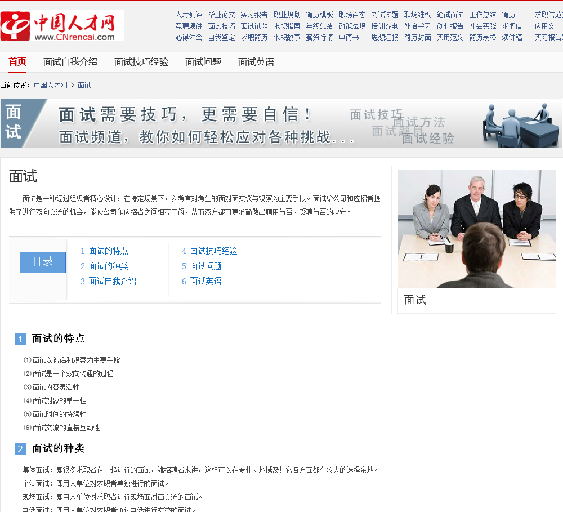Click the 中国人才网 CNrencai.com logo
Image resolution: width=563 pixels, height=512 pixels.
(x=62, y=25)
